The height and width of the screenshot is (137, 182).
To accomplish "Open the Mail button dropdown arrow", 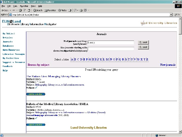I will point(78,10).
